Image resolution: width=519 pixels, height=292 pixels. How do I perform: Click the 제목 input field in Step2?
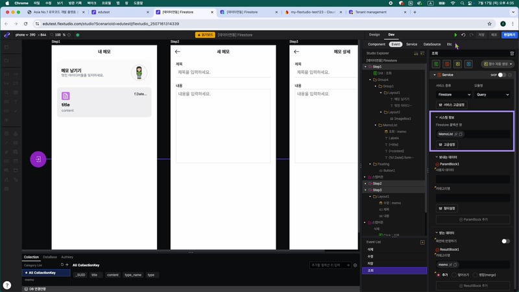221,73
